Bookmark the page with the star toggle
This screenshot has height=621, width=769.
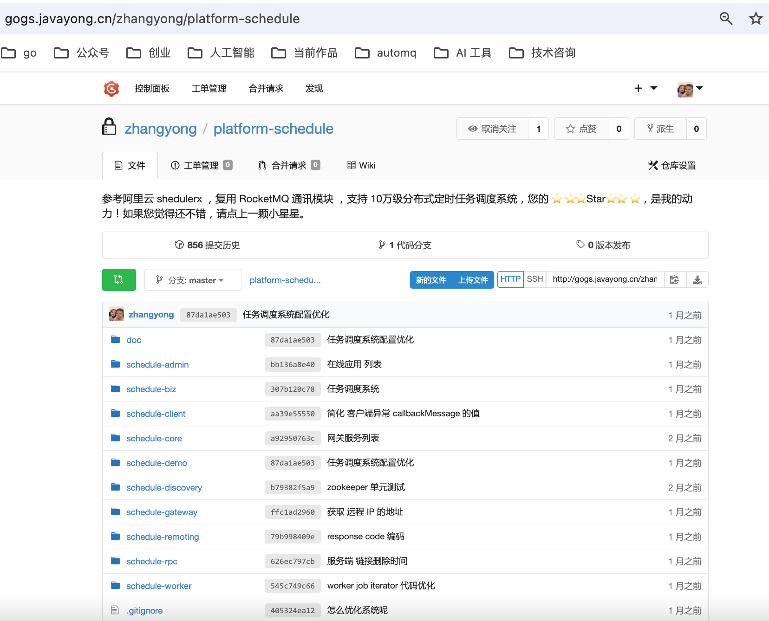pos(756,19)
